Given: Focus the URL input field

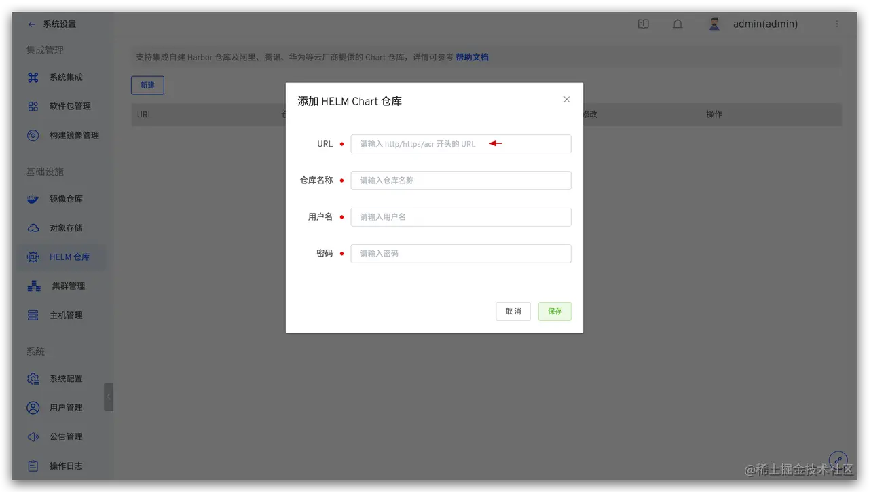Looking at the screenshot, I should pos(461,144).
